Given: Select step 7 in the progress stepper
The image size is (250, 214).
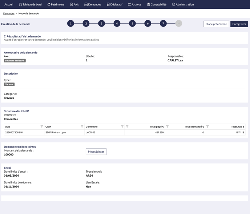Looking at the screenshot, I should click(x=163, y=24).
